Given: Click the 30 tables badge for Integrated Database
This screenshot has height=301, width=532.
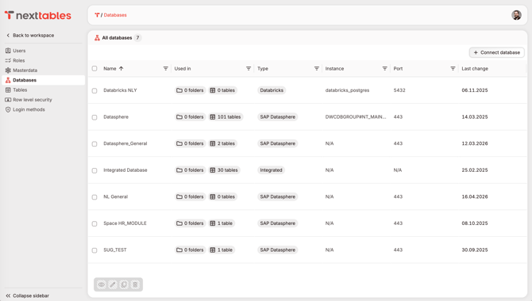Looking at the screenshot, I should point(224,170).
